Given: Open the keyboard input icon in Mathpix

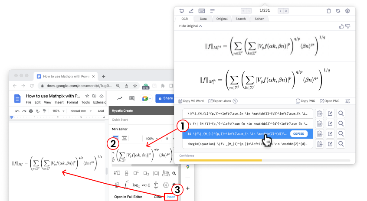Looking at the screenshot, I should (202, 11).
